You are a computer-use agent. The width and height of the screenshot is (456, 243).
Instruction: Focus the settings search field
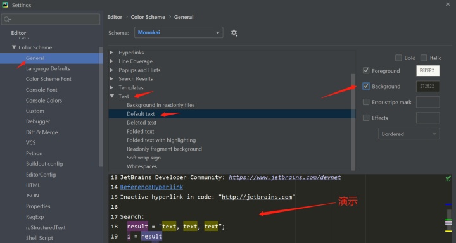click(51, 20)
